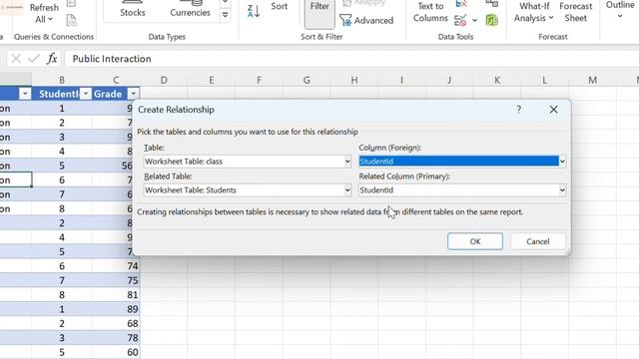639x359 pixels.
Task: Open the Refresh All dropdown arrow
Action: click(50, 19)
